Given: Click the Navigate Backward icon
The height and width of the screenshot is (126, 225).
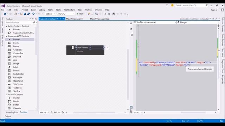Looking at the screenshot, I should coord(5,14).
